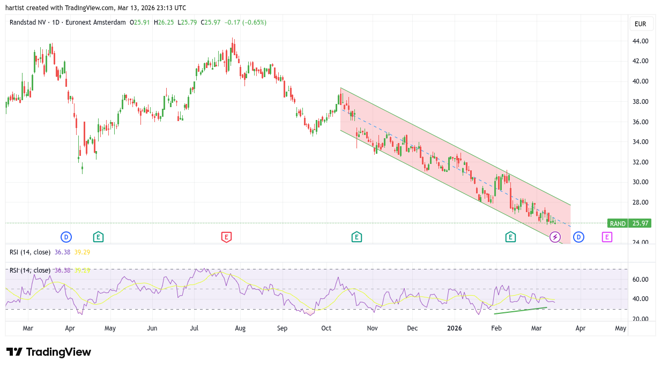The image size is (661, 368).
Task: Click the purple lightning event icon
Action: (555, 237)
